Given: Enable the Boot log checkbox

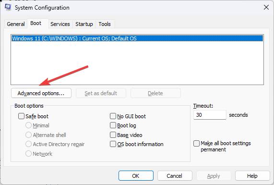Looking at the screenshot, I should (113, 125).
